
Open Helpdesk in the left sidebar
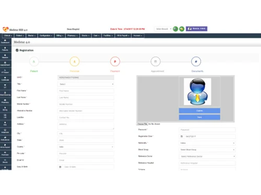(x=5, y=131)
